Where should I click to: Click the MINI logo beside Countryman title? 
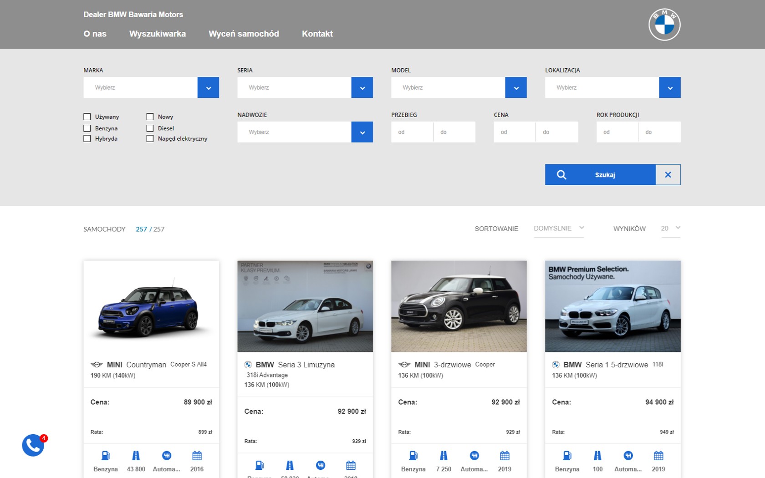click(x=97, y=365)
